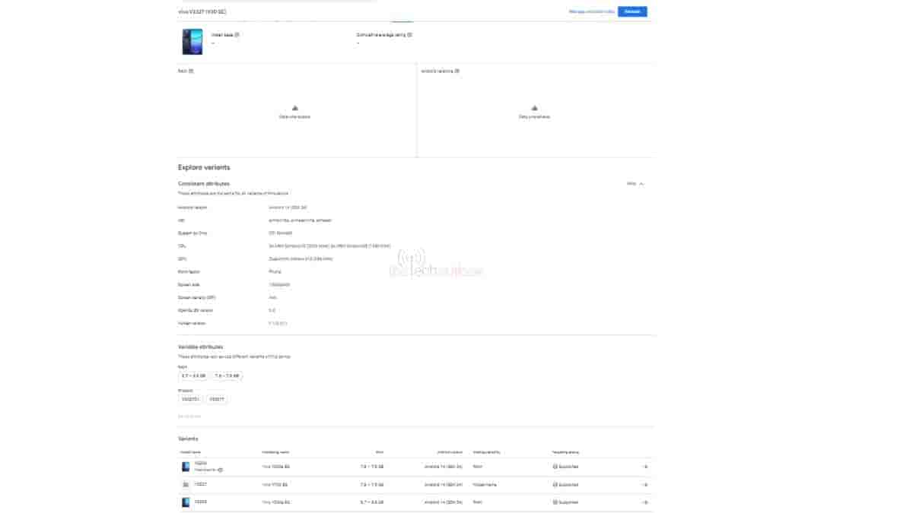Click the help icon beside Install base

click(x=237, y=34)
